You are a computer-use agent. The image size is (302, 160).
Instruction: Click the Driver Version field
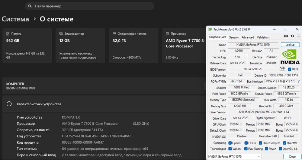263,112
